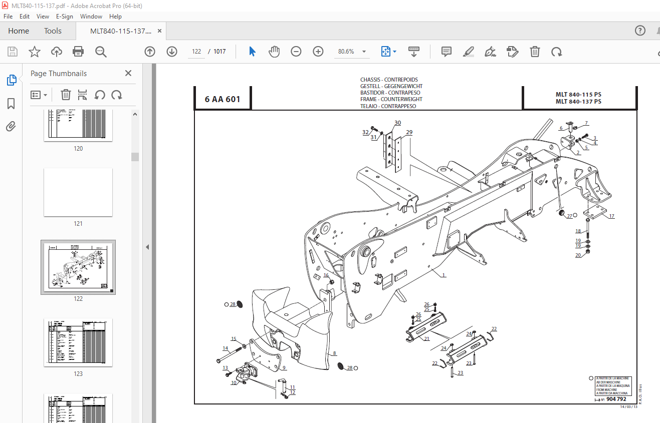660x423 pixels.
Task: Open fit page options icon
Action: coord(386,52)
